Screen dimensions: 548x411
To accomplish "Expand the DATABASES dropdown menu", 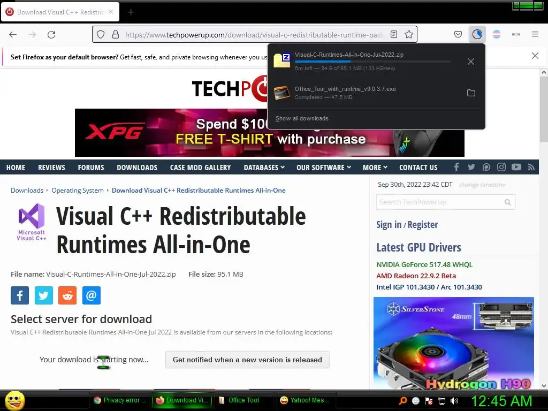I will click(x=264, y=168).
